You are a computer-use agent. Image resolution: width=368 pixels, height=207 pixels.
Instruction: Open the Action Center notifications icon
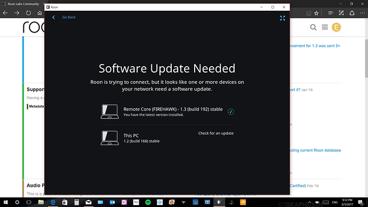(x=361, y=202)
